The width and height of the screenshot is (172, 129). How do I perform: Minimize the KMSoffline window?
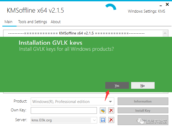(161, 5)
